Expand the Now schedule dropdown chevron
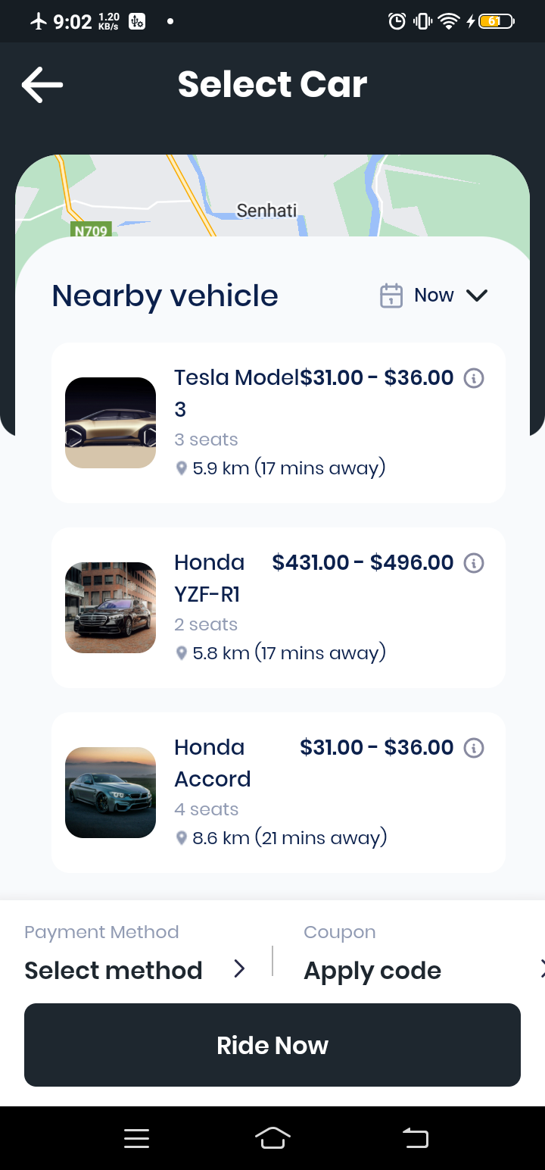 pyautogui.click(x=477, y=296)
